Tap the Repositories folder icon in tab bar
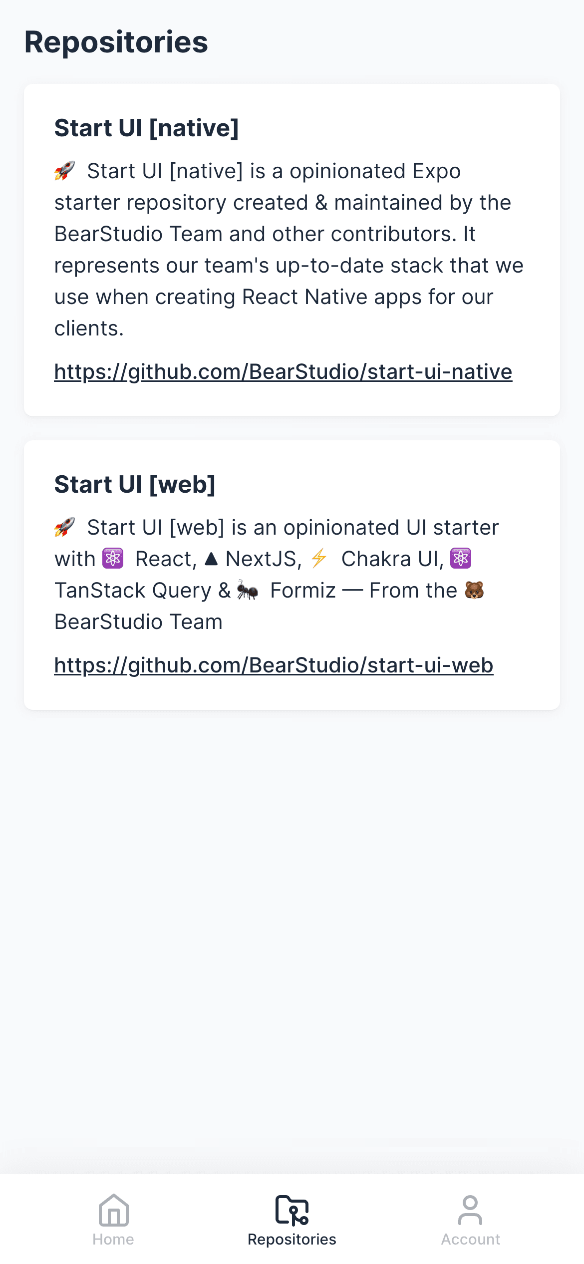The image size is (584, 1264). (292, 1210)
